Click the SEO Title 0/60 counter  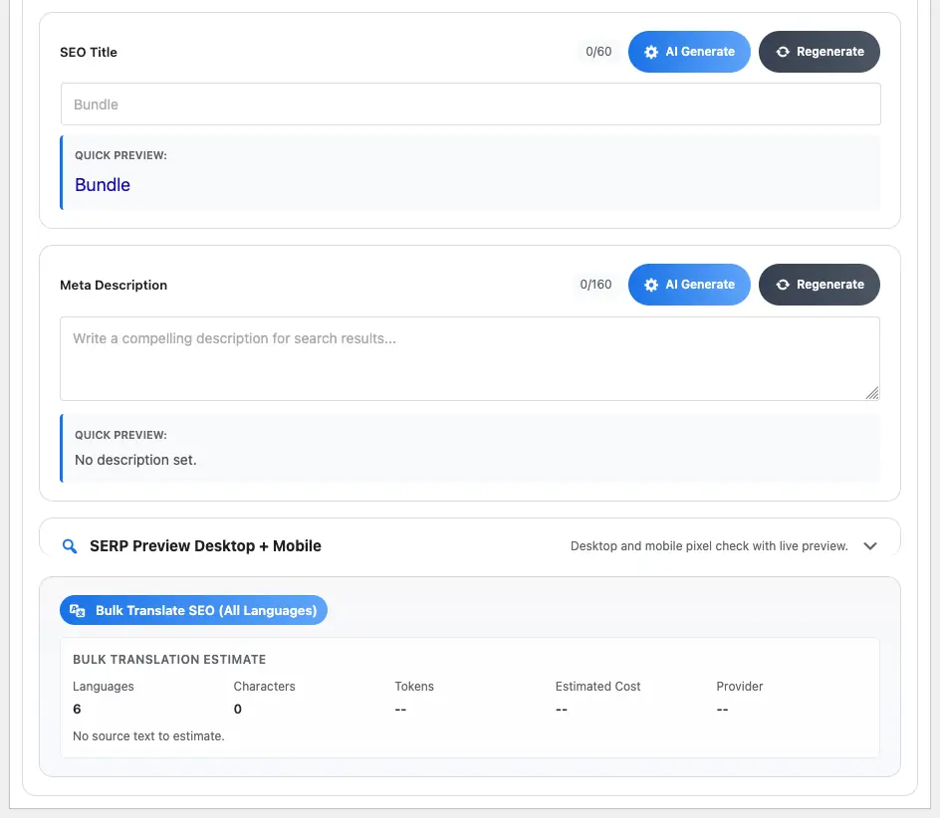tap(598, 52)
